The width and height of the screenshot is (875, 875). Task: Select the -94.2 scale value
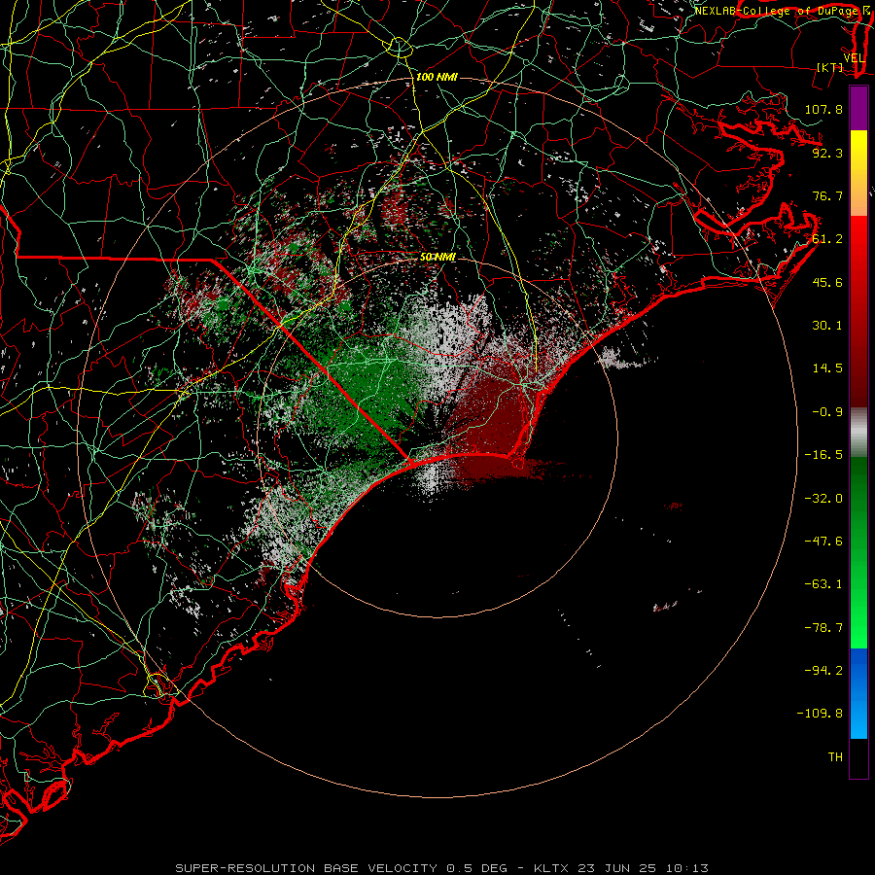[823, 671]
